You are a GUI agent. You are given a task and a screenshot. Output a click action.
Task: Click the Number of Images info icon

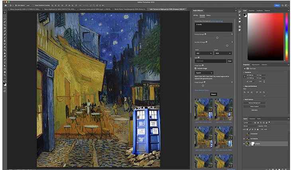(206, 42)
